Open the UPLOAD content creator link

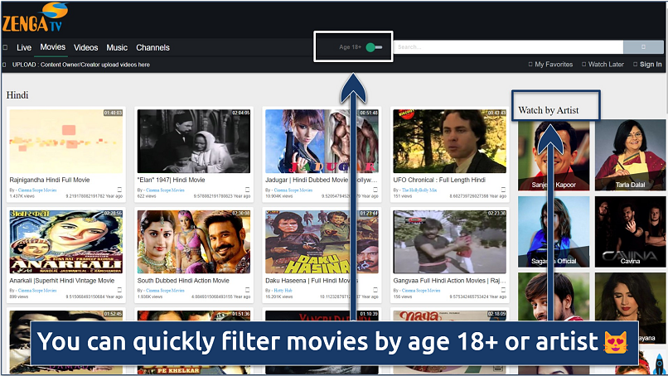tap(80, 65)
